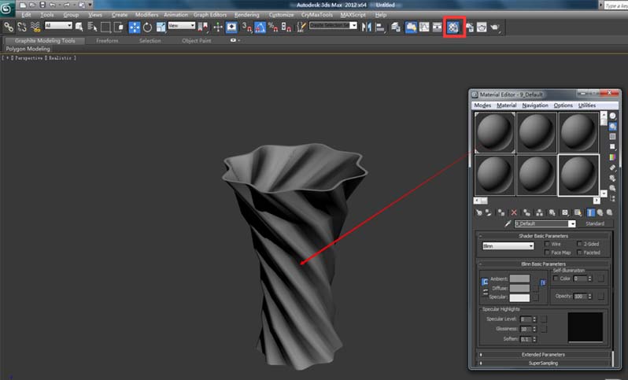This screenshot has height=380, width=628.
Task: Open the Blinn shader type dropdown
Action: point(508,246)
